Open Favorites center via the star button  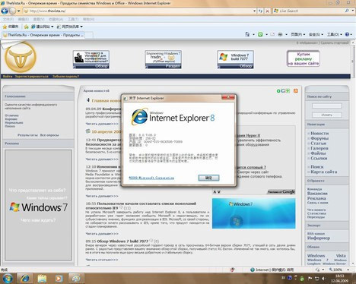[11, 27]
